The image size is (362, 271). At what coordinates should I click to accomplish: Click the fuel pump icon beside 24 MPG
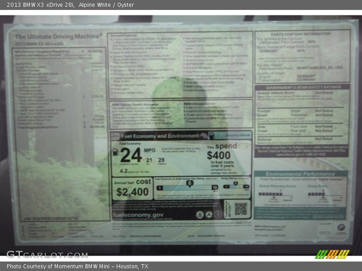[115, 152]
